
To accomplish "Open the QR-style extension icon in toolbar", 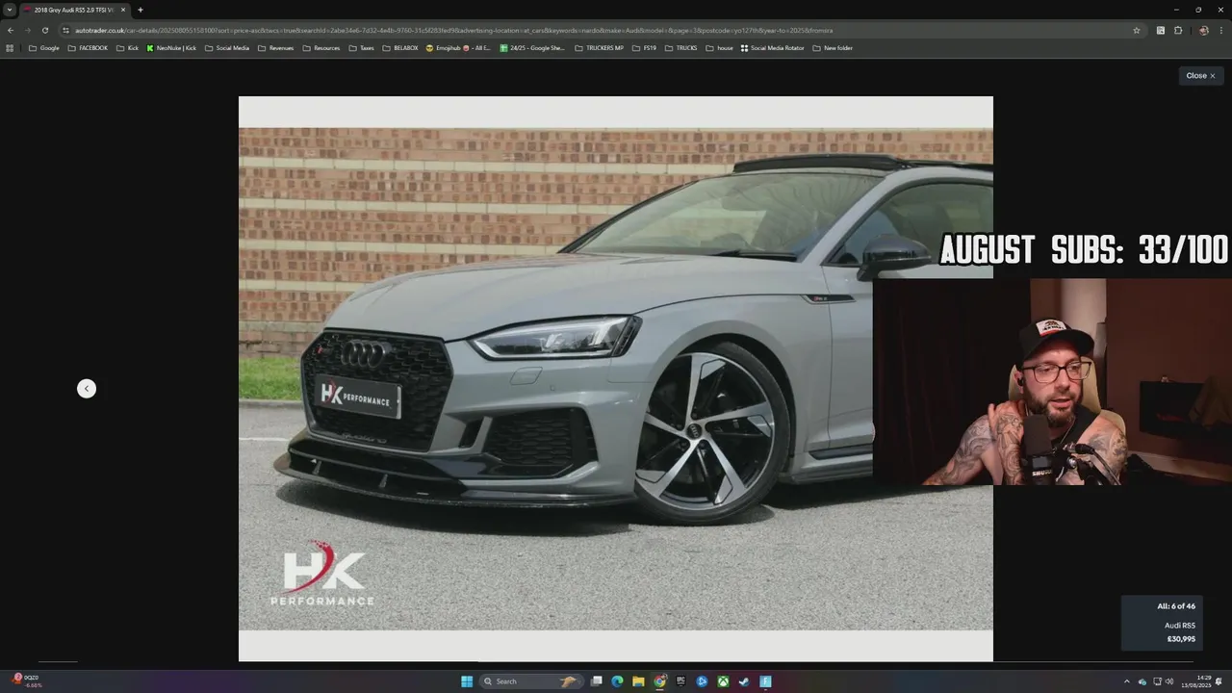I will 1161,30.
